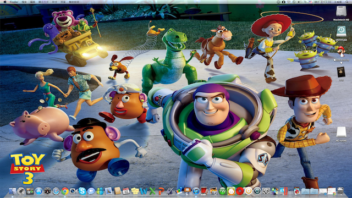The width and height of the screenshot is (352, 198).
Task: Open Keynote podium icon
Action: 187,191
